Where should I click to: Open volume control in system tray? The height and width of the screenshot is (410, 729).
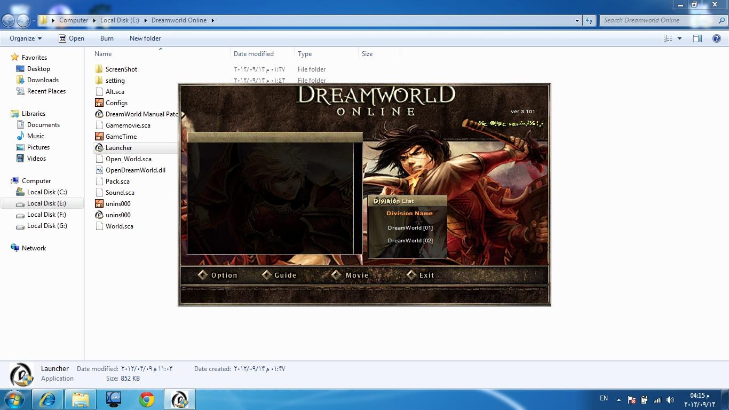(x=670, y=399)
